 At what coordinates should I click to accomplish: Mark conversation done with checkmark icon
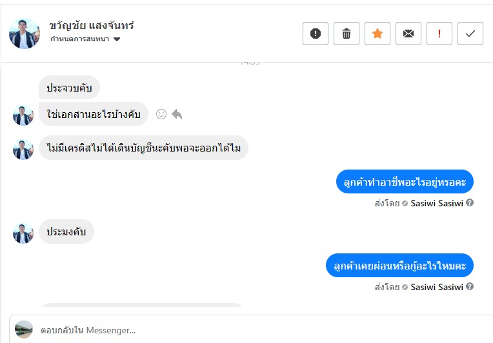click(x=470, y=34)
